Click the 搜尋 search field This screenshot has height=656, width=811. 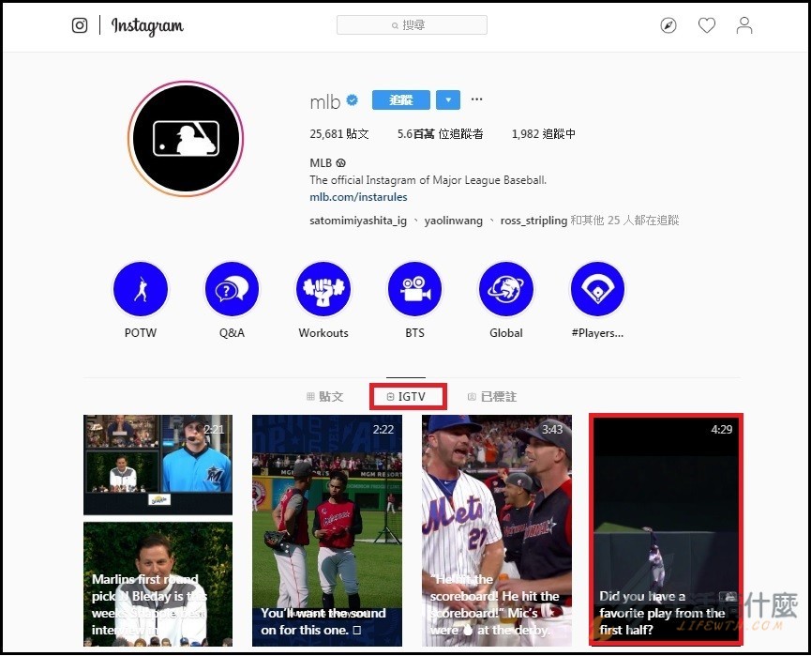[x=412, y=25]
